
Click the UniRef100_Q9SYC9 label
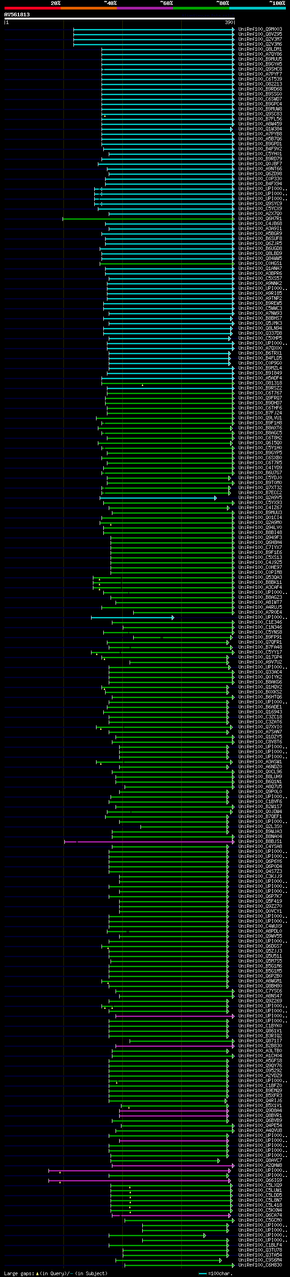click(260, 203)
